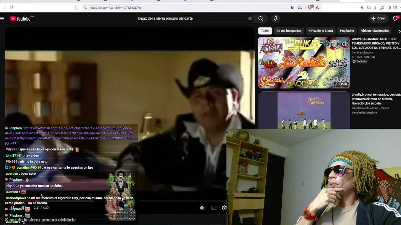Click 'Ver playlist completa' link
This screenshot has width=401, height=225.
pyautogui.click(x=364, y=112)
